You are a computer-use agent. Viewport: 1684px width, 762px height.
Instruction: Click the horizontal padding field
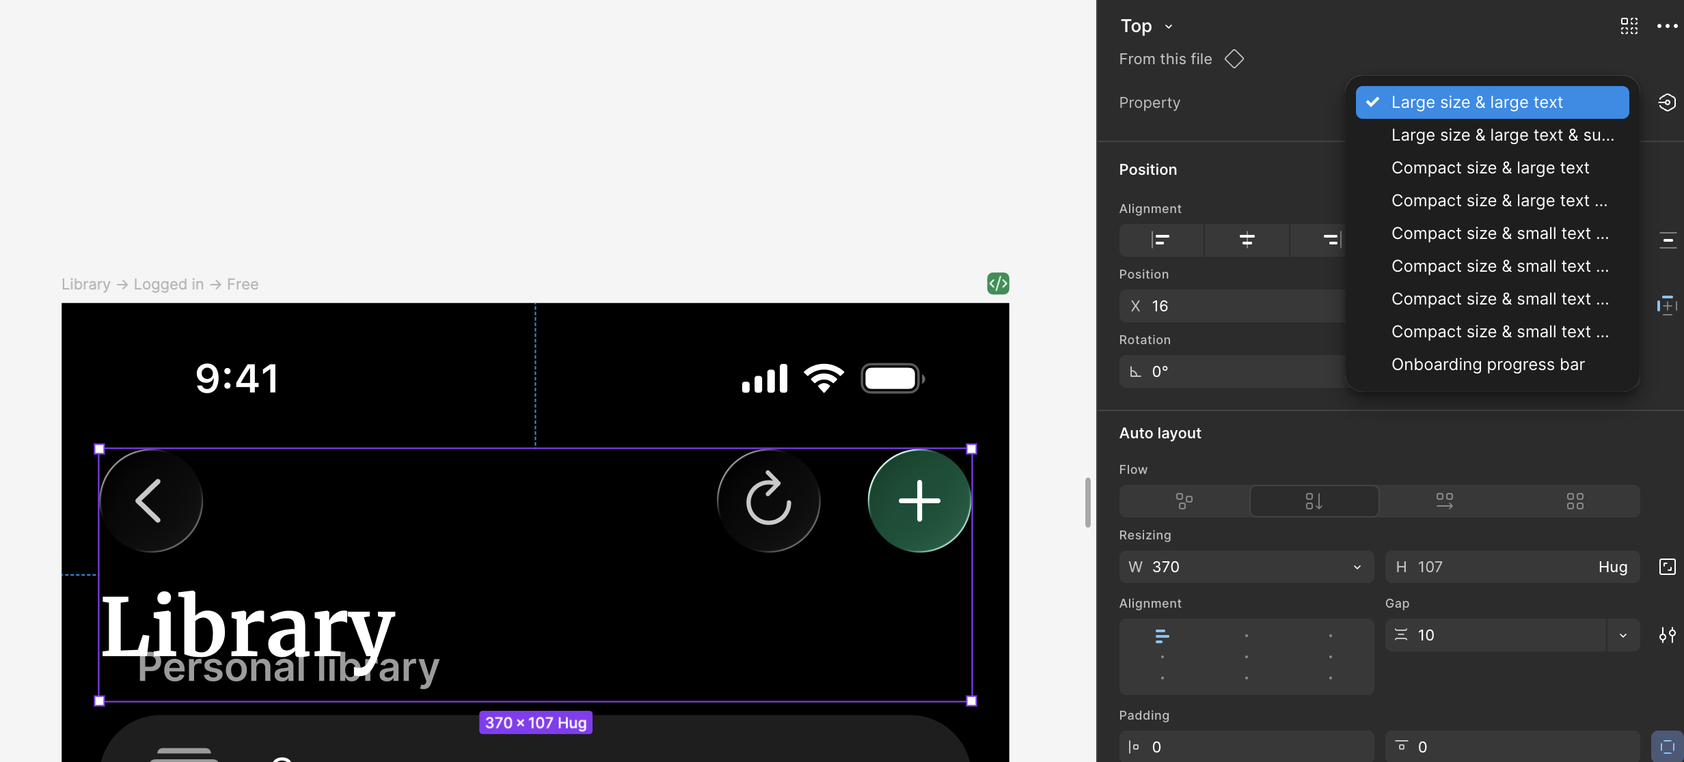click(x=1247, y=747)
